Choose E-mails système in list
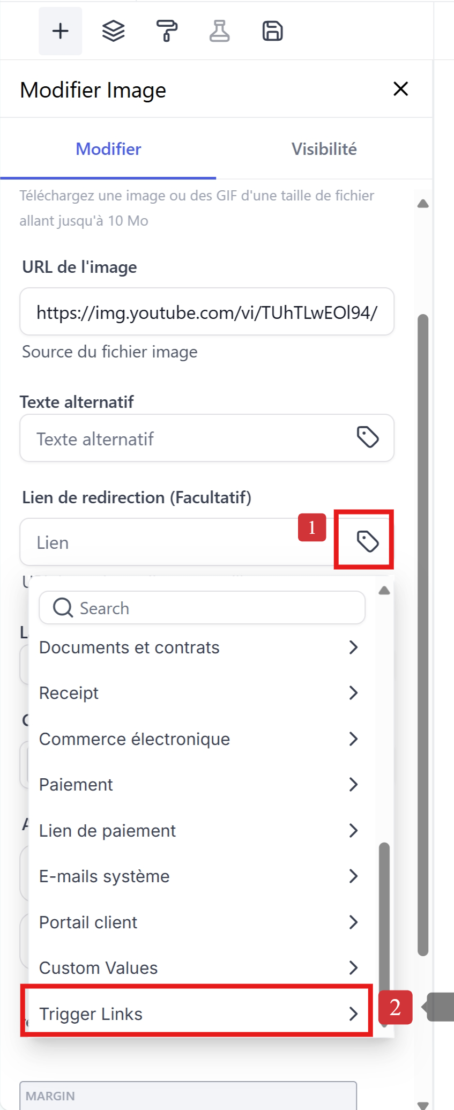The width and height of the screenshot is (454, 1110). click(x=198, y=876)
